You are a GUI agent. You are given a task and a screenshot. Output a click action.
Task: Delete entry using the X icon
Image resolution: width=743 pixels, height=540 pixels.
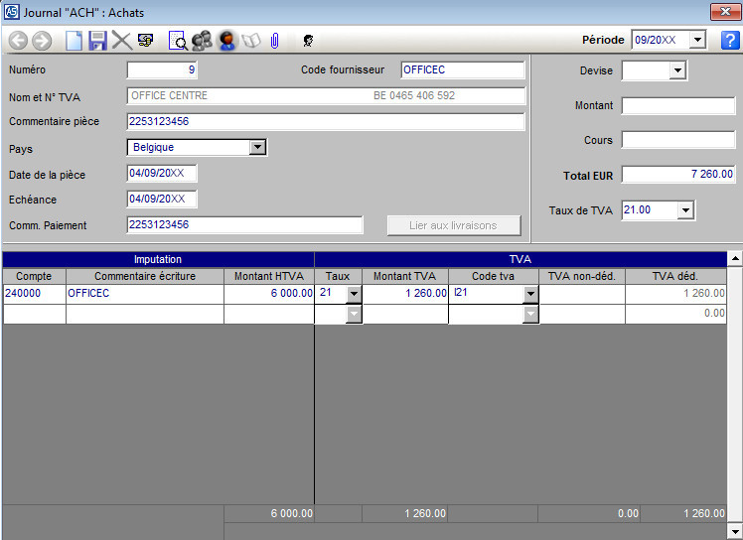[121, 41]
